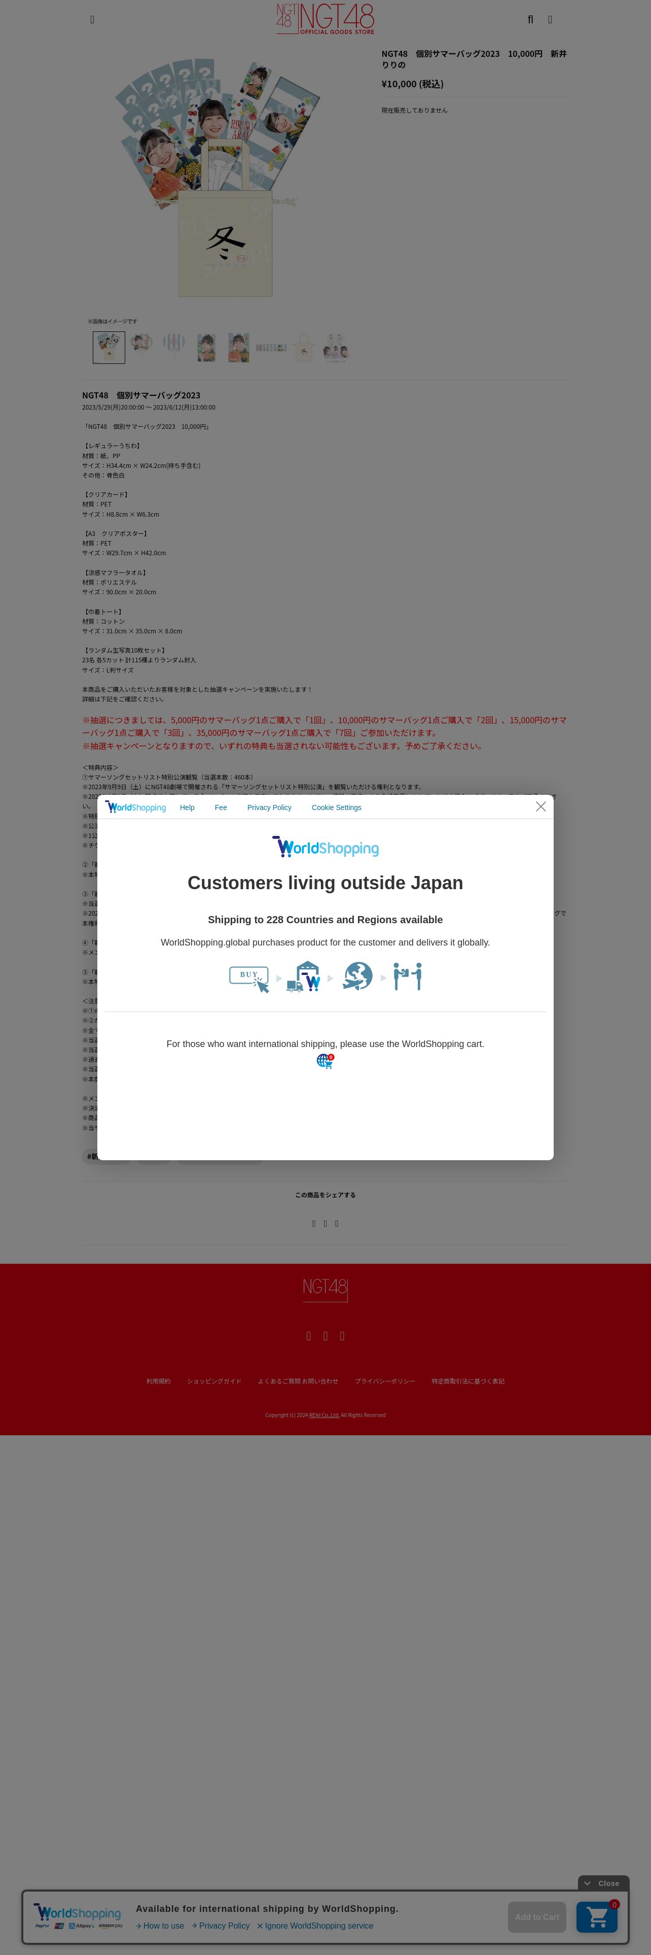Click first social icon in red footer
Screen dimensions: 651x1955
coord(308,1336)
